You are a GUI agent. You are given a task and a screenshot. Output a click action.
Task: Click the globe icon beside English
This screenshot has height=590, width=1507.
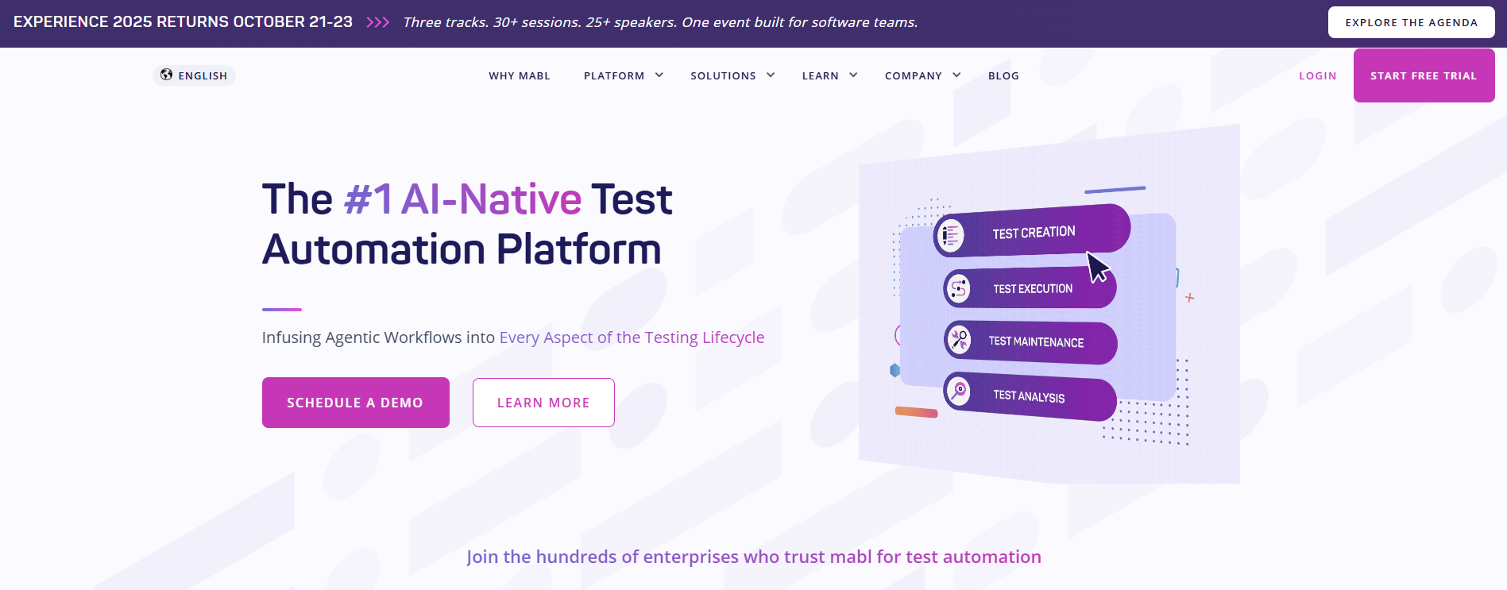point(166,75)
